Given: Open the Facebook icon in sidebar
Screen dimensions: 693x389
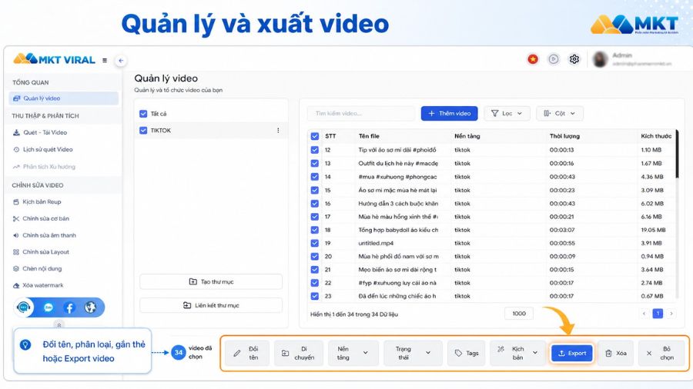Looking at the screenshot, I should [x=69, y=308].
